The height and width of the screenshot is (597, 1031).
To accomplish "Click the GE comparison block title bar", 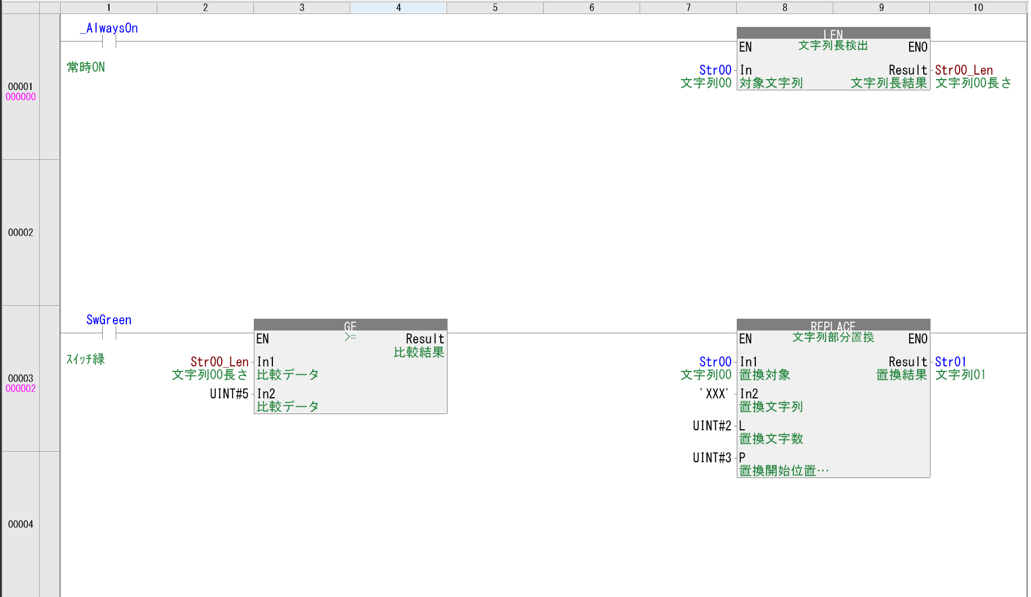I will [350, 325].
